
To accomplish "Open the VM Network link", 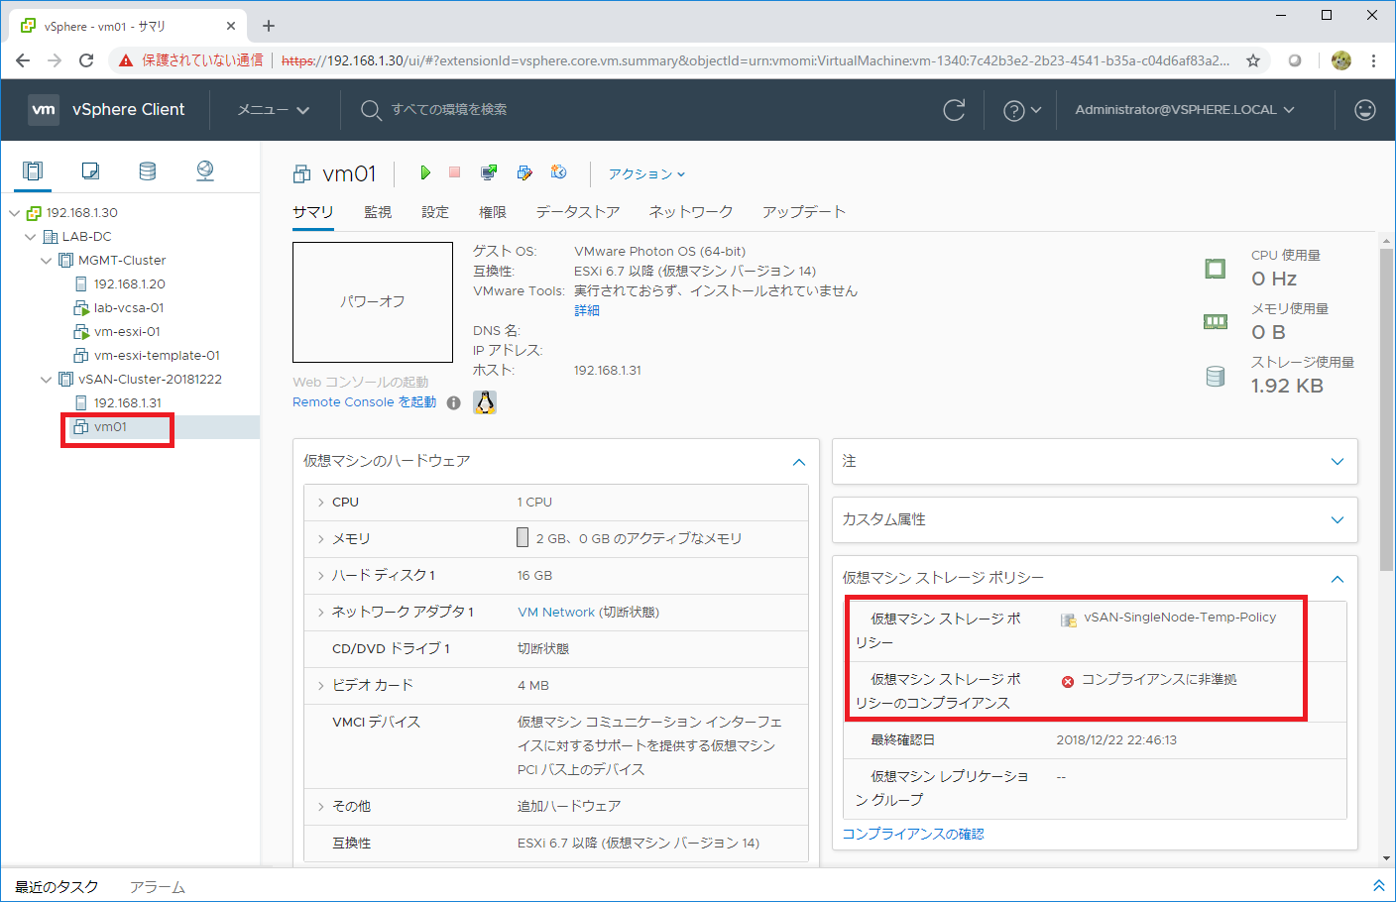I will point(556,613).
